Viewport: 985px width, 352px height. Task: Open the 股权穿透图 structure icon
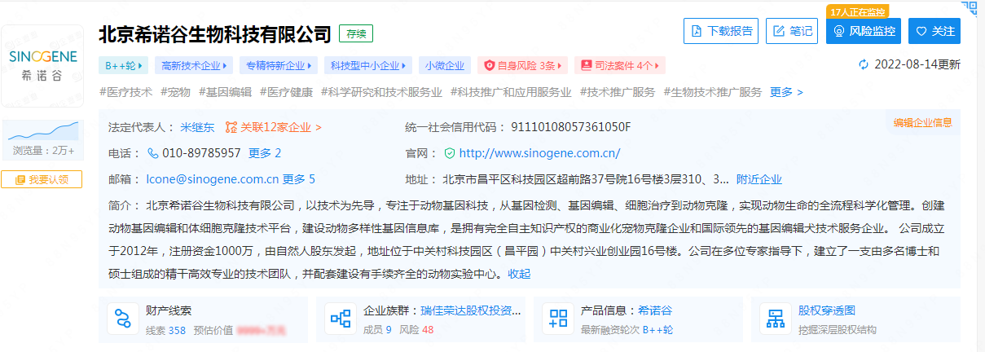tap(776, 319)
